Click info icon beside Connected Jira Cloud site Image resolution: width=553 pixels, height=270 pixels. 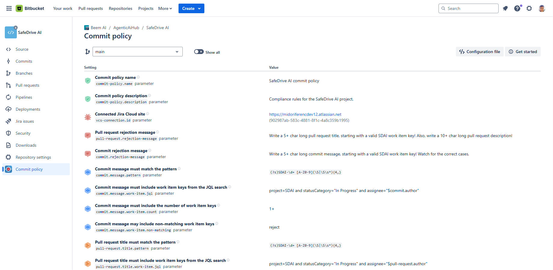(x=148, y=114)
